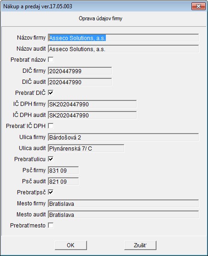
Task: Focus the IČ DPH firmy field
Action: point(92,104)
